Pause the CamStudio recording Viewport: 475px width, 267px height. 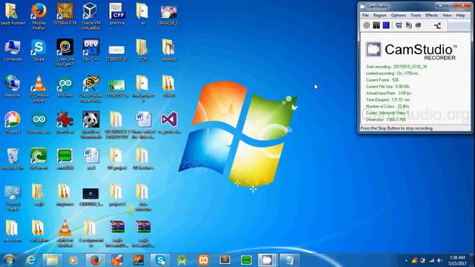point(376,25)
